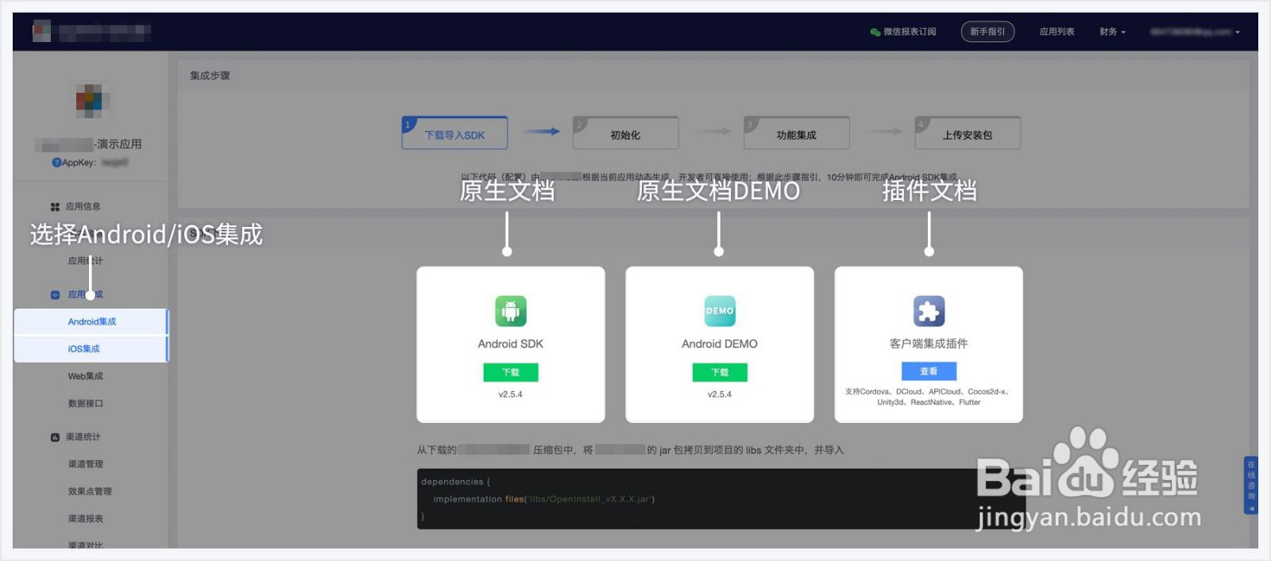Viewport: 1271px width, 561px height.
Task: Open 应用统计 in the sidebar
Action: coord(85,261)
